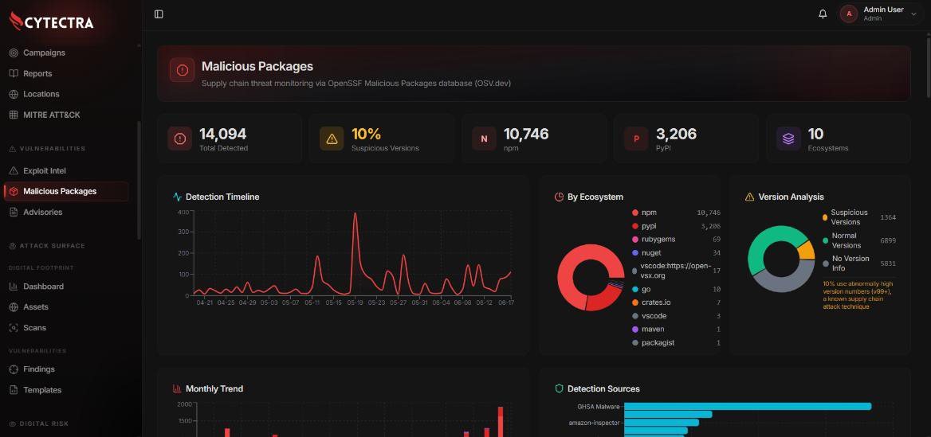The height and width of the screenshot is (437, 931).
Task: Click the Suspicious Versions warning icon
Action: point(332,139)
